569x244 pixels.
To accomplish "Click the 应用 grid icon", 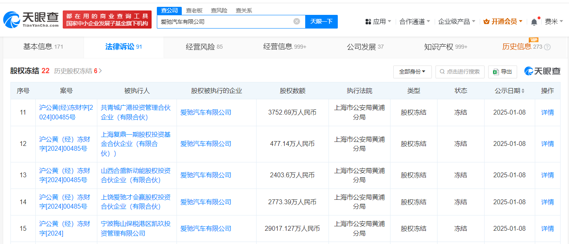I will click(368, 22).
